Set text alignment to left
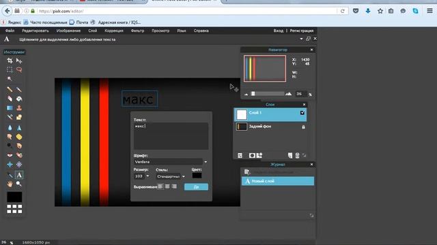The image size is (437, 245). tap(160, 186)
